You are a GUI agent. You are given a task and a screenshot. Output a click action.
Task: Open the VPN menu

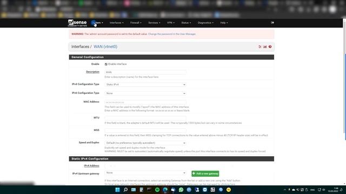[x=171, y=23]
